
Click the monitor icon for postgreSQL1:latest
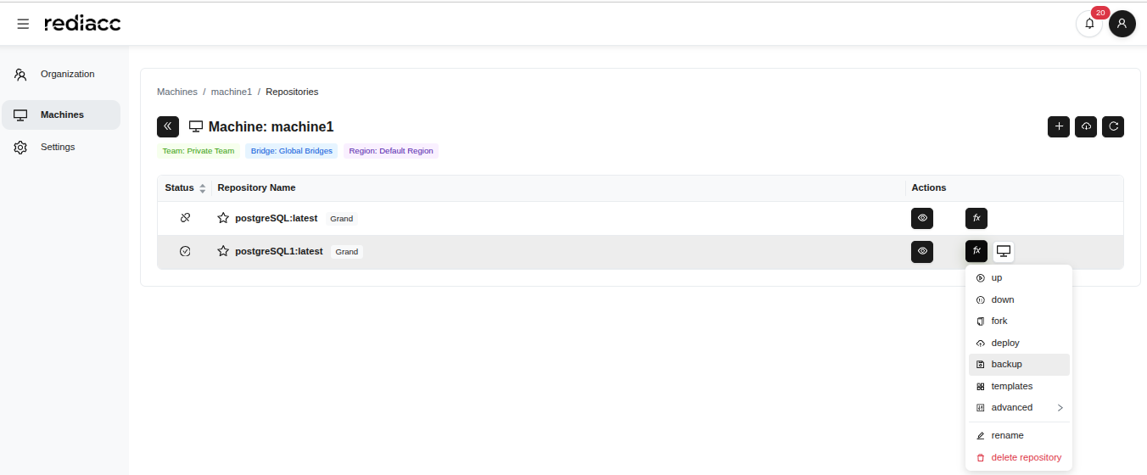[1004, 251]
